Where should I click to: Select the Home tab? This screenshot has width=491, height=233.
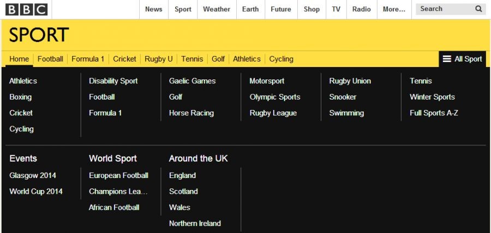click(x=19, y=59)
